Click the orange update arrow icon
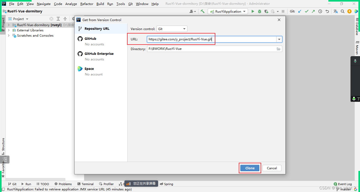360x192 pixels. click(349, 11)
